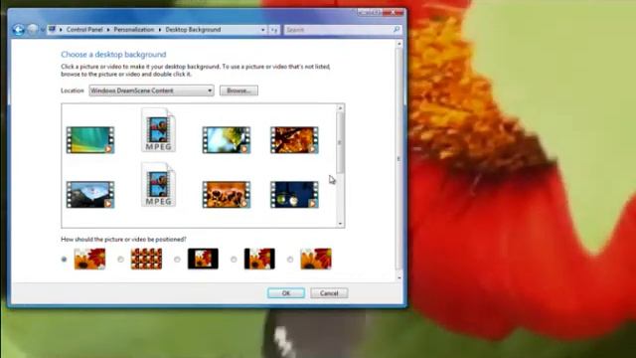Select the fourth positioning radio, black side bars
The width and height of the screenshot is (636, 358).
tap(234, 259)
